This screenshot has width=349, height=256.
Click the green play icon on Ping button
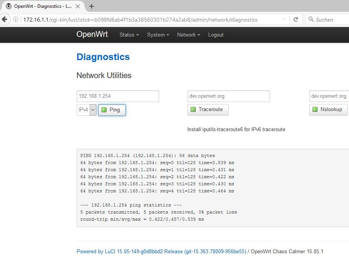[x=104, y=110]
